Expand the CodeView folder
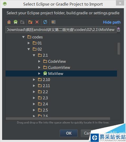 pos(39,61)
